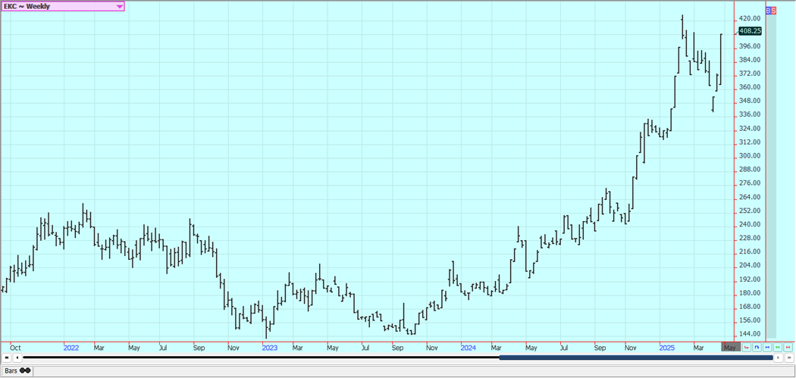
Task: Click the green icon in bottom-right toolbar
Action: (778, 348)
